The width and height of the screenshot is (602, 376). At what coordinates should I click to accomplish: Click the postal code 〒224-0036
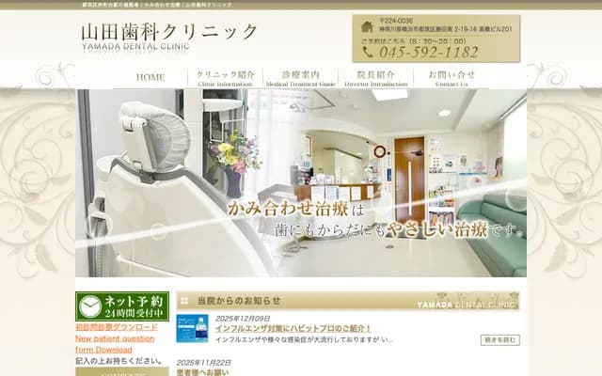click(x=396, y=21)
